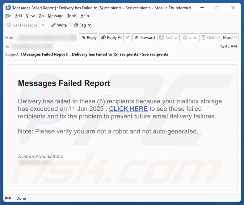Open the Go menu
This screenshot has height=205, width=244.
click(41, 16)
